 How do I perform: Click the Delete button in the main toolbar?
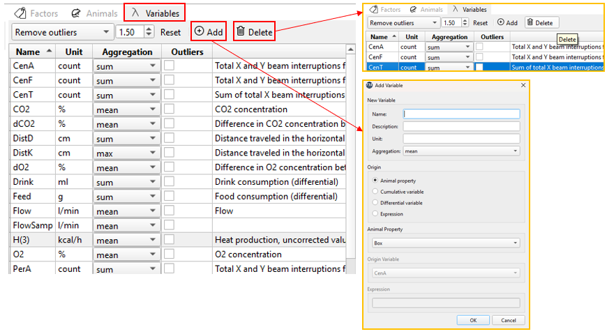pos(255,32)
